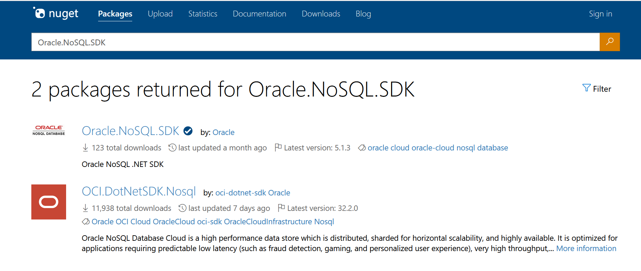Click the clock icon beside updated 7 days ago

click(x=182, y=208)
